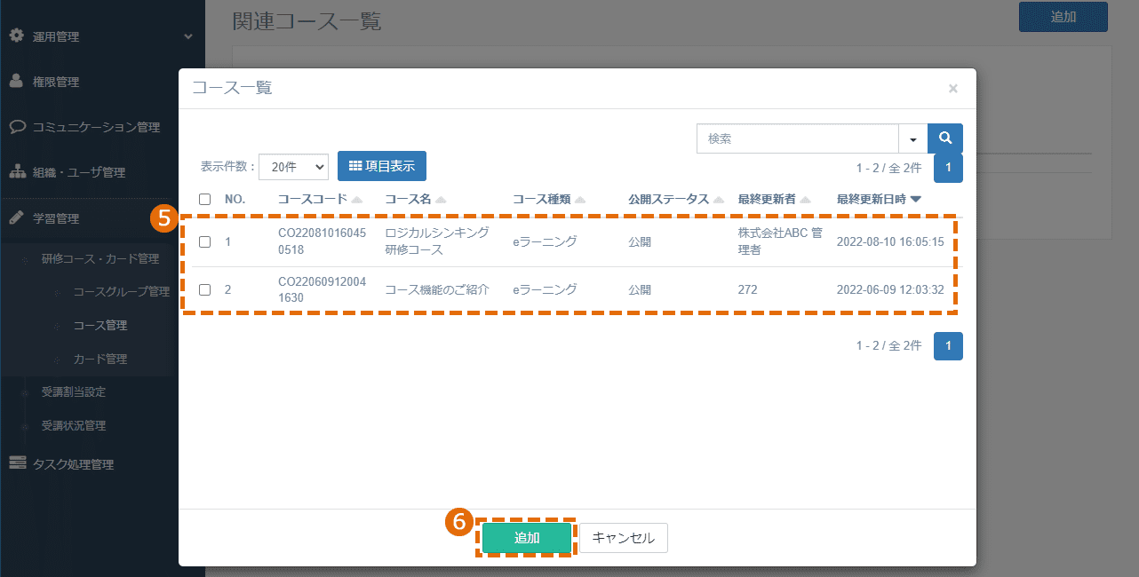The width and height of the screenshot is (1139, 577).
Task: Click updater cell 272
Action: (x=747, y=289)
